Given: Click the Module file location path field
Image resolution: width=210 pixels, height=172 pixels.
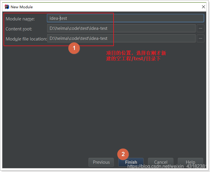Looking at the screenshot, I should (x=121, y=38).
